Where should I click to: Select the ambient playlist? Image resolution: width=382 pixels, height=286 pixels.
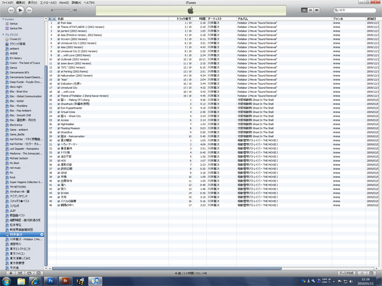point(15,49)
